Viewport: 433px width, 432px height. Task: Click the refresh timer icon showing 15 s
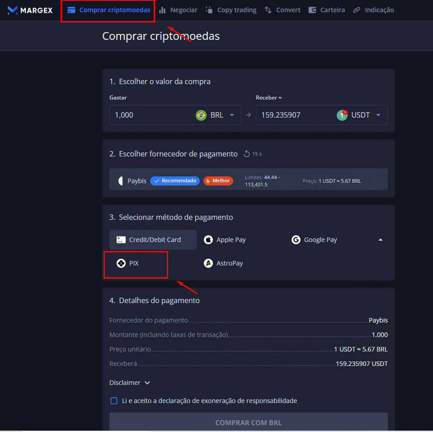pyautogui.click(x=247, y=154)
